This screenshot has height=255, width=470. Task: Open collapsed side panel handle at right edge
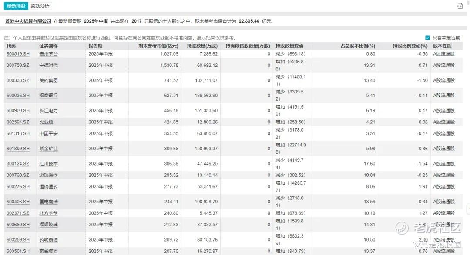pyautogui.click(x=469, y=209)
